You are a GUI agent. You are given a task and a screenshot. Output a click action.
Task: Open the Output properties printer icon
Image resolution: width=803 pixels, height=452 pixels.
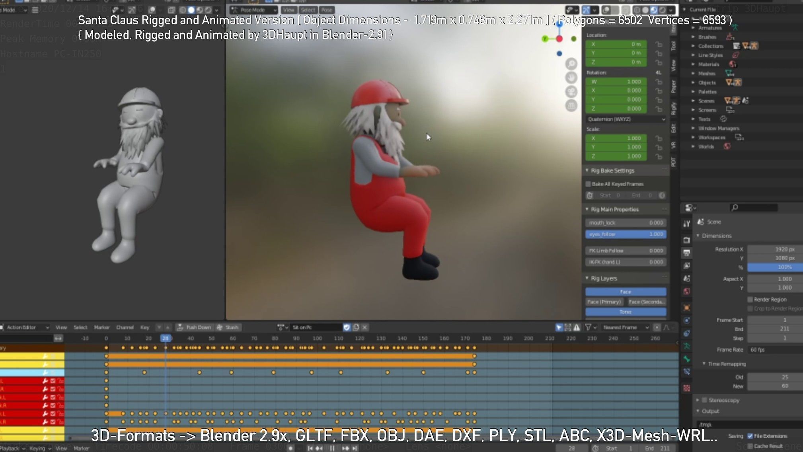[687, 253]
